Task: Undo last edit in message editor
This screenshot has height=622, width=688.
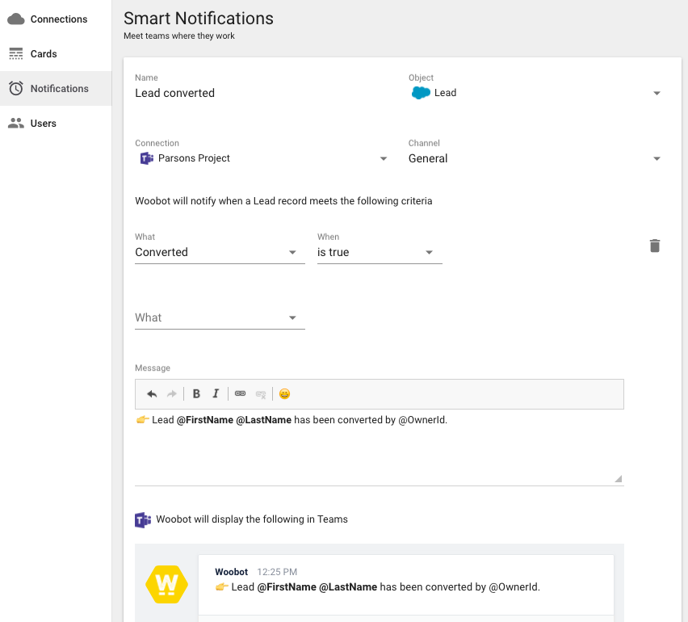Action: click(x=152, y=394)
